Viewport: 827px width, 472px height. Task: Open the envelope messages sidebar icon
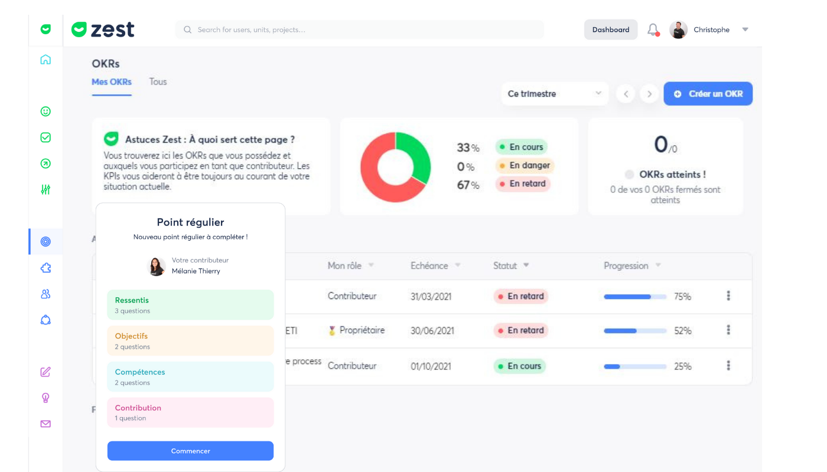(x=45, y=424)
